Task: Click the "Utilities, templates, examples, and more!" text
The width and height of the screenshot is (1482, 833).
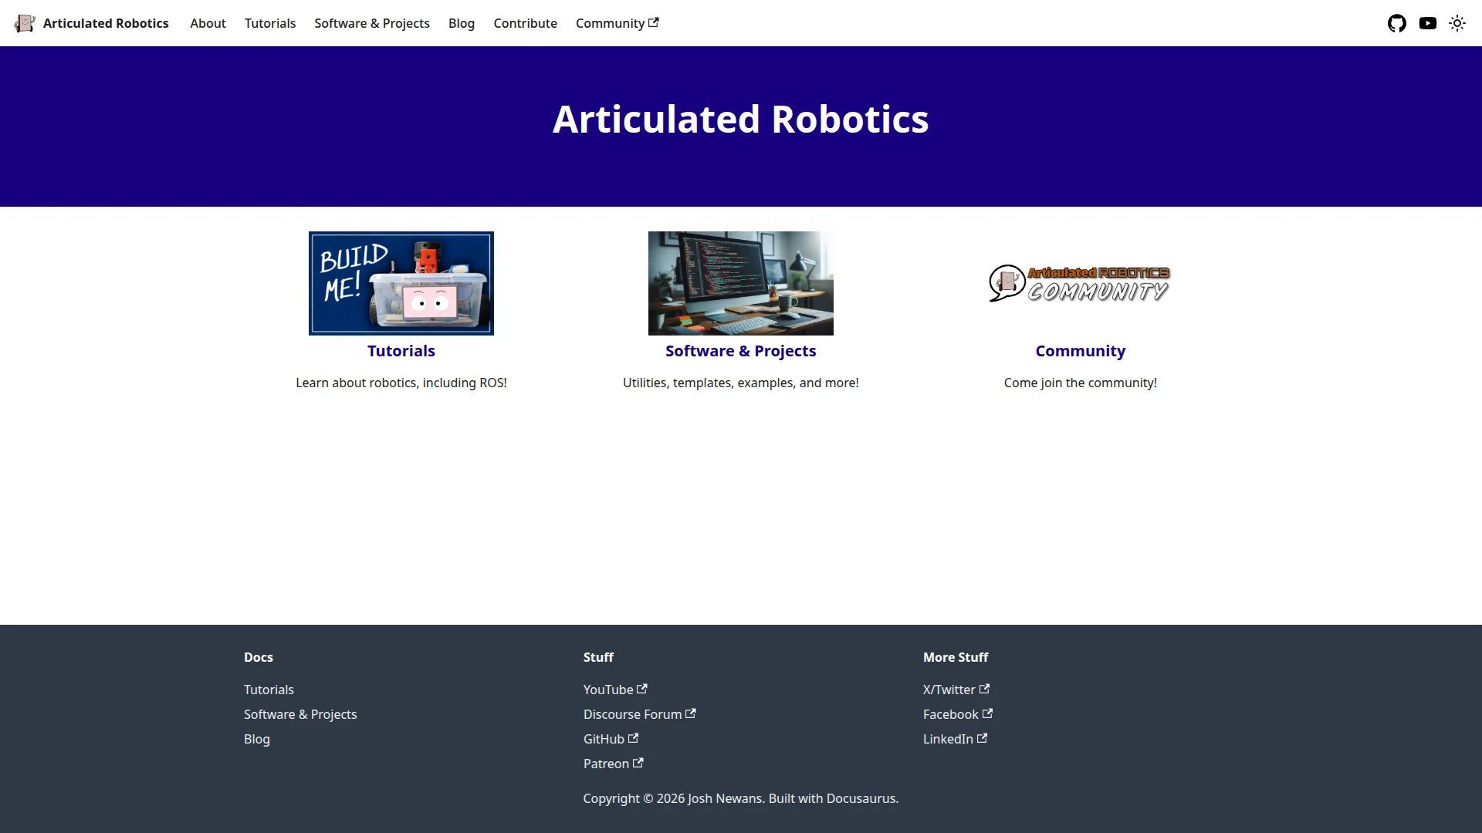Action: tap(741, 383)
